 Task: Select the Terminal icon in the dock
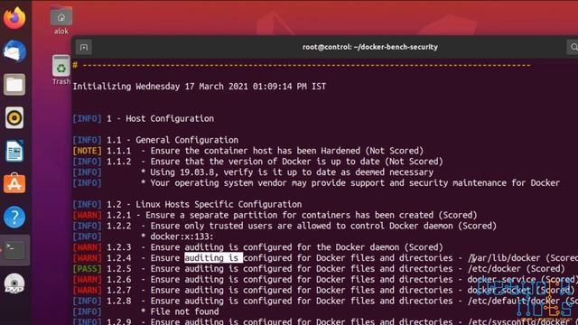coord(14,250)
